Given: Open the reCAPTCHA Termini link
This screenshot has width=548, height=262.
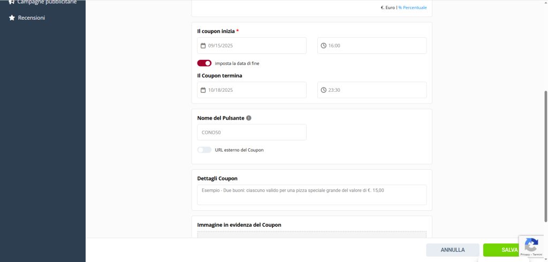Looking at the screenshot, I should pyautogui.click(x=537, y=255).
